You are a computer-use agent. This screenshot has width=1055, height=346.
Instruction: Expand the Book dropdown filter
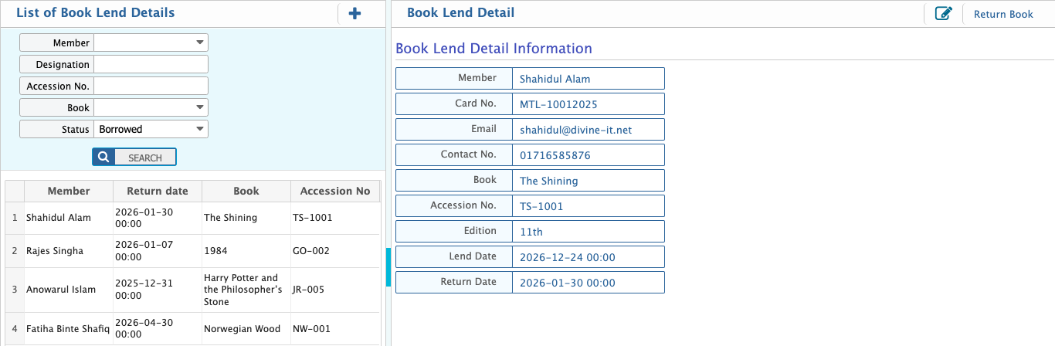coord(151,108)
